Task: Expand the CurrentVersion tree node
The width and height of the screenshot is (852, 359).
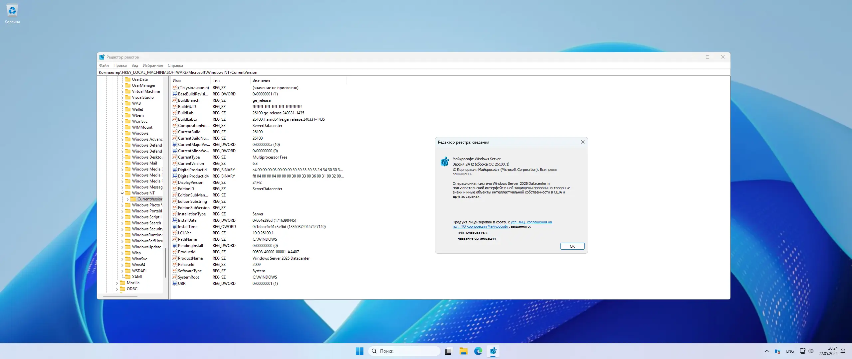Action: (x=127, y=199)
